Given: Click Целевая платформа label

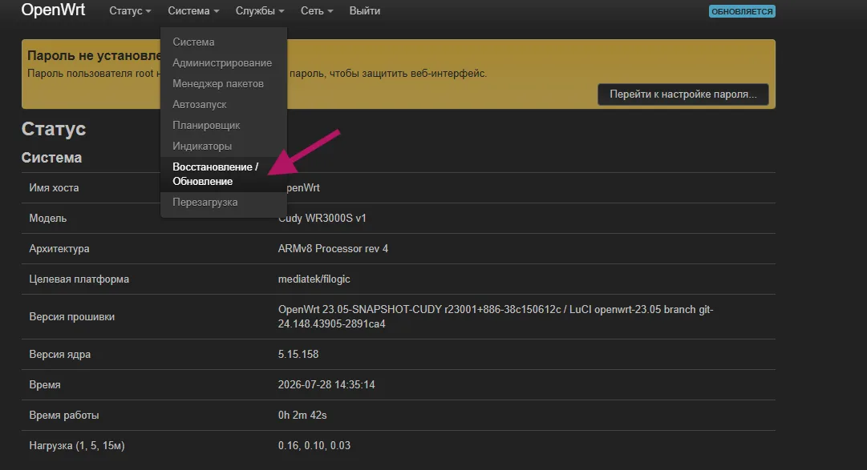Looking at the screenshot, I should [79, 279].
